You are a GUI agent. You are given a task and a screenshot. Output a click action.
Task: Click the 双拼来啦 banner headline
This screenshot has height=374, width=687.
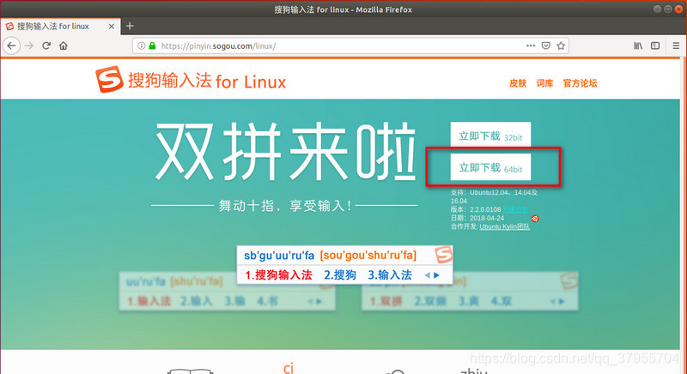click(286, 152)
